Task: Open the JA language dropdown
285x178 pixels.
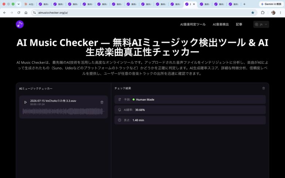Action: point(261,24)
